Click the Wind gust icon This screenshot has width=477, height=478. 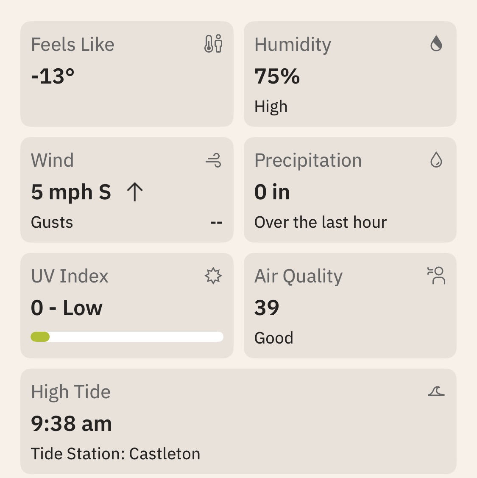pyautogui.click(x=213, y=160)
